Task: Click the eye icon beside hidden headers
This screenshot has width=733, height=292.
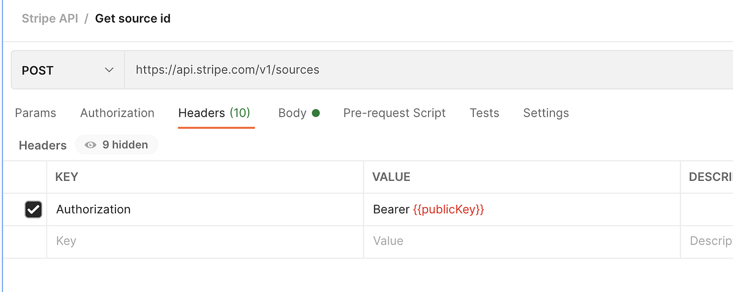Action: (x=91, y=145)
